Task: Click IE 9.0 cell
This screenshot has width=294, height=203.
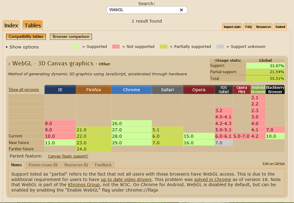Action: [x=60, y=130]
